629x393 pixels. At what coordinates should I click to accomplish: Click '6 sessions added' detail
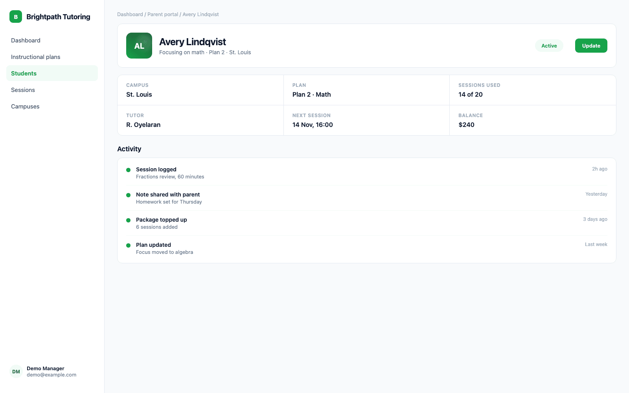[157, 227]
